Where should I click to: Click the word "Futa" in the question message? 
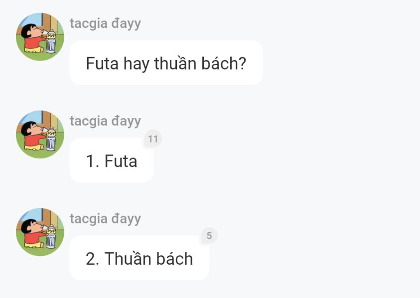coord(102,64)
